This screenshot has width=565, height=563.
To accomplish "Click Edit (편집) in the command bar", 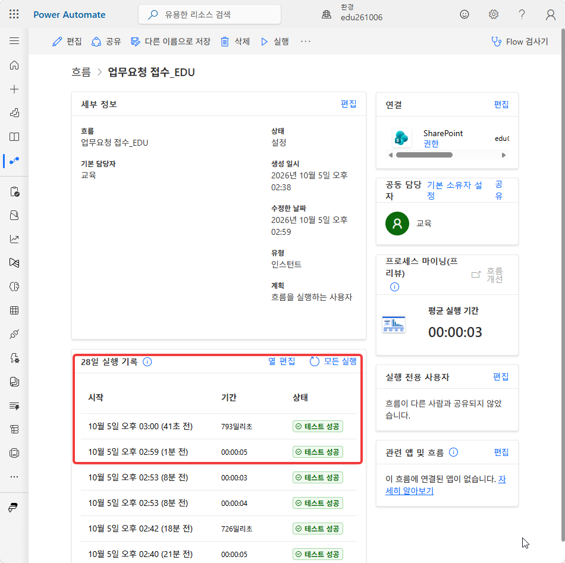I will coord(67,42).
